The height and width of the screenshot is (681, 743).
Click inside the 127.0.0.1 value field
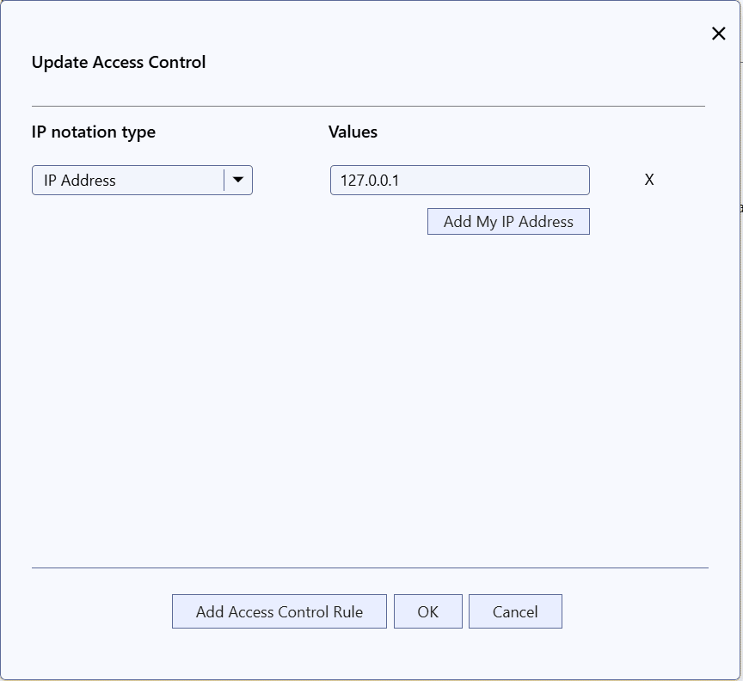point(459,180)
